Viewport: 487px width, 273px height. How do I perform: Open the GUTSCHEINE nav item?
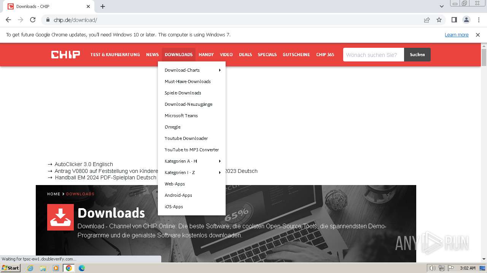pos(296,55)
